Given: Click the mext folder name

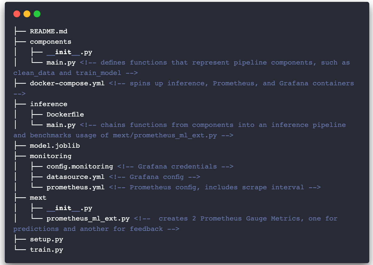Looking at the screenshot, I should pyautogui.click(x=38, y=198).
